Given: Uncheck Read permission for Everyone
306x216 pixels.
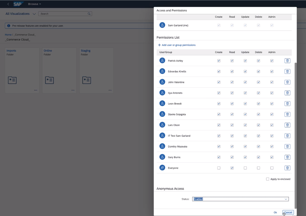Looking at the screenshot, I should (232, 168).
